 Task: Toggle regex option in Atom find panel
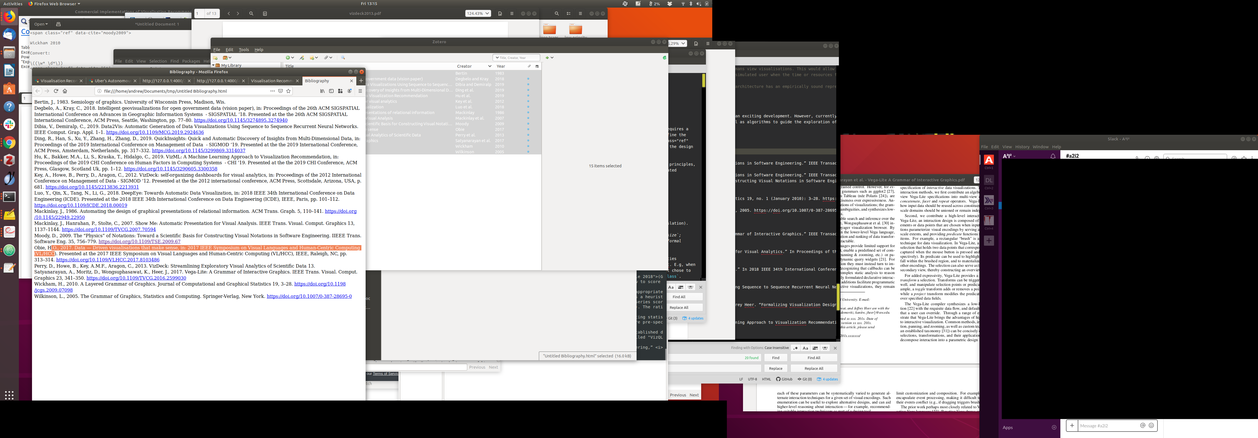(796, 348)
